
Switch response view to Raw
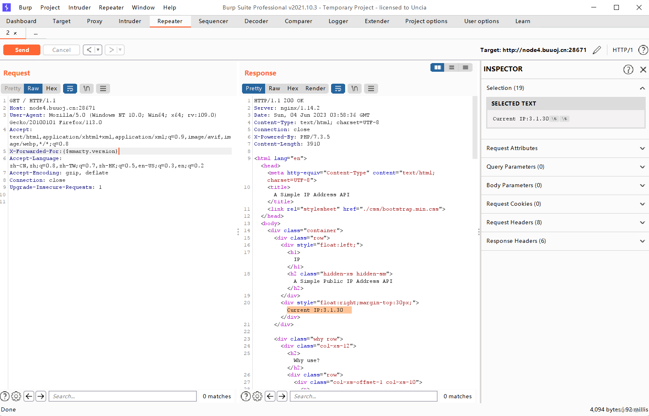click(274, 89)
